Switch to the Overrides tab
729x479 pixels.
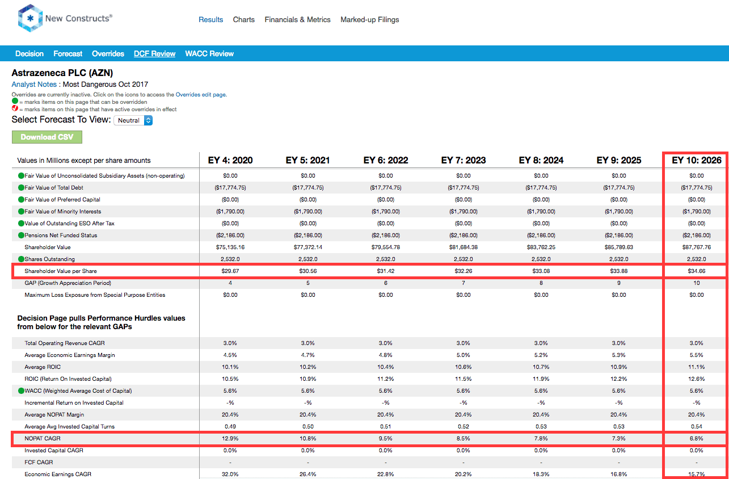pos(108,54)
